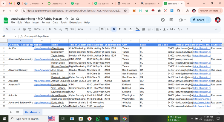224x122 pixels.
Task: Open LinkedIn link in Giles House row
Action: click(202, 49)
